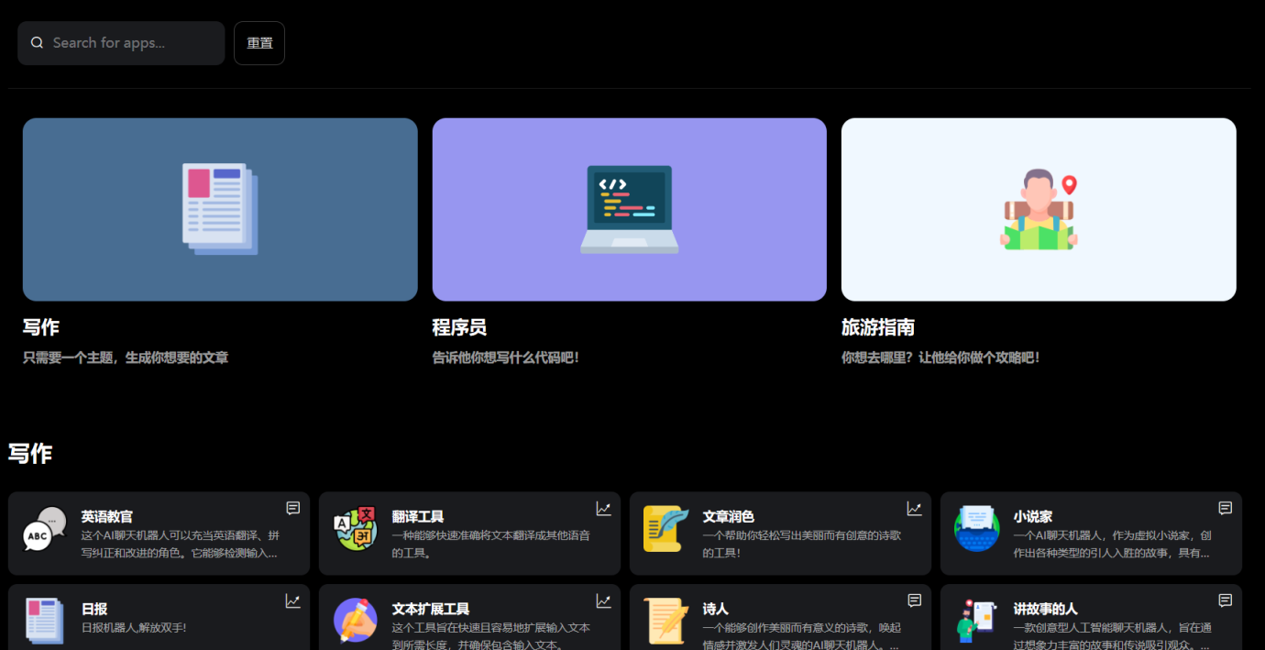1265x650 pixels.
Task: Click the magnifier icon in the search bar
Action: [x=37, y=42]
